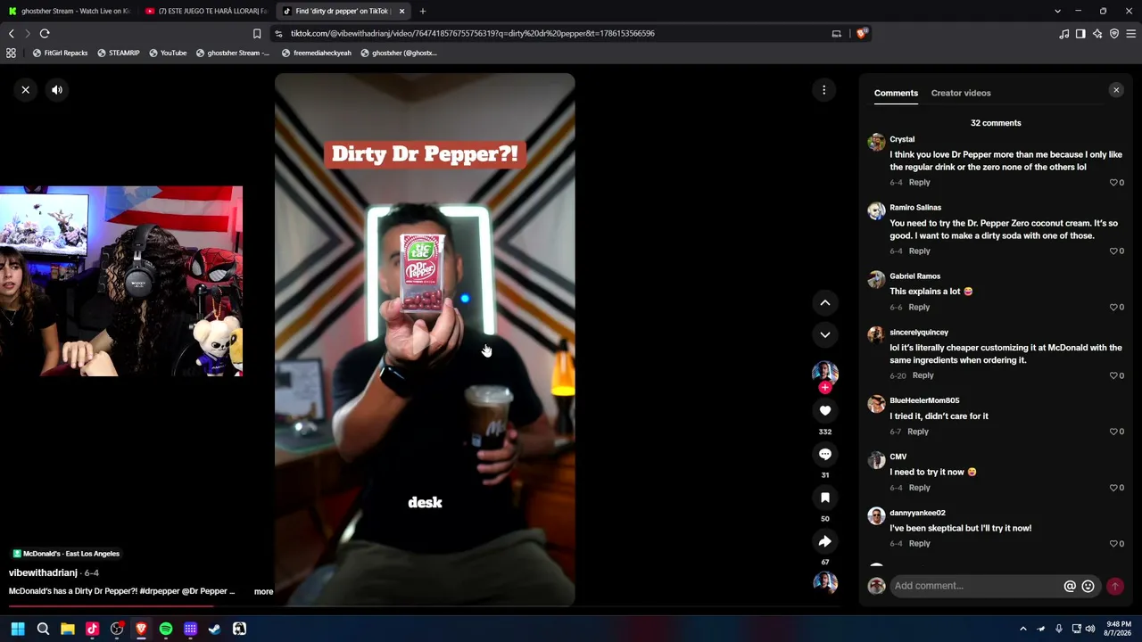The image size is (1142, 642).
Task: Like CMV's comment
Action: click(1114, 488)
